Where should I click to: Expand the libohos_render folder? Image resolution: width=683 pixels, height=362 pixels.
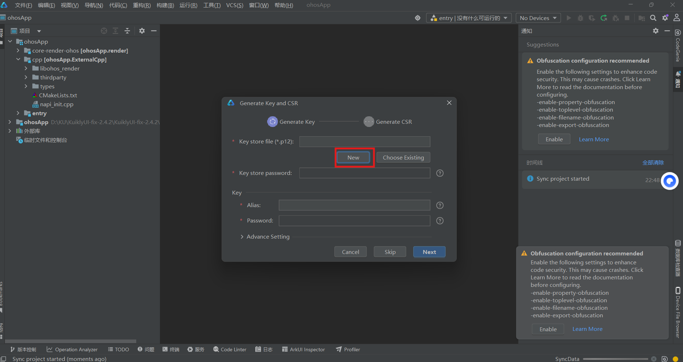pyautogui.click(x=26, y=68)
